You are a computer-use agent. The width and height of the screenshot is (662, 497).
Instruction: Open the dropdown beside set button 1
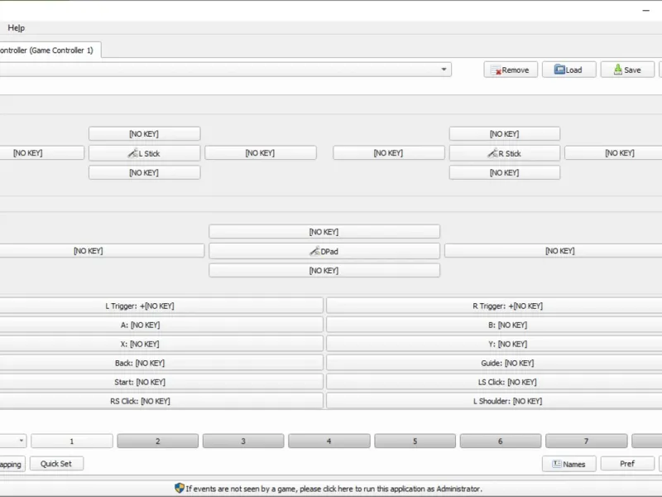tap(13, 441)
